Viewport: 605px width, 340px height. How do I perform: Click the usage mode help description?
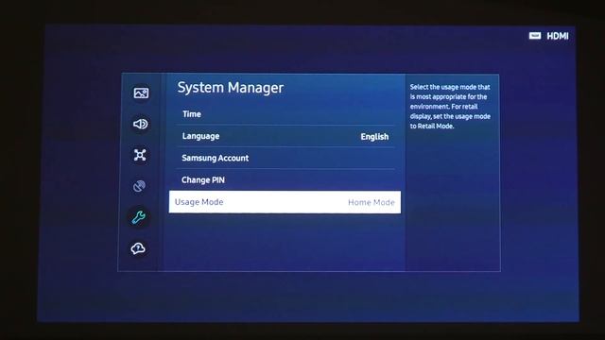click(x=450, y=107)
